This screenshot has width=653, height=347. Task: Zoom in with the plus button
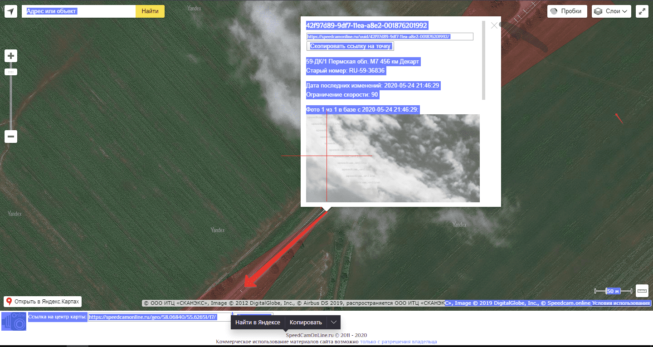(11, 56)
